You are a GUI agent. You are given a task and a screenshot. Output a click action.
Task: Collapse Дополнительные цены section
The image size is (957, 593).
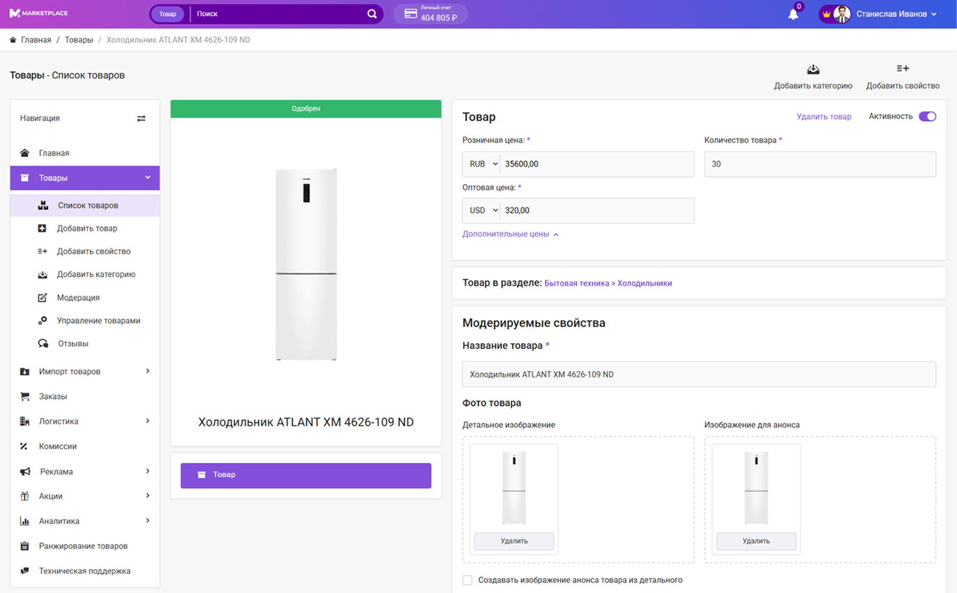tap(511, 235)
